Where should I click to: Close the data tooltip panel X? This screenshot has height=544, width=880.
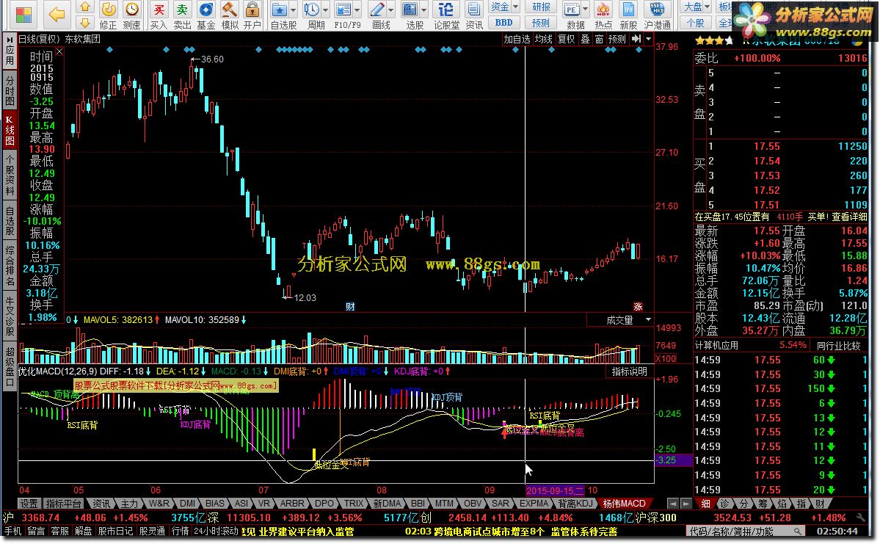(59, 51)
